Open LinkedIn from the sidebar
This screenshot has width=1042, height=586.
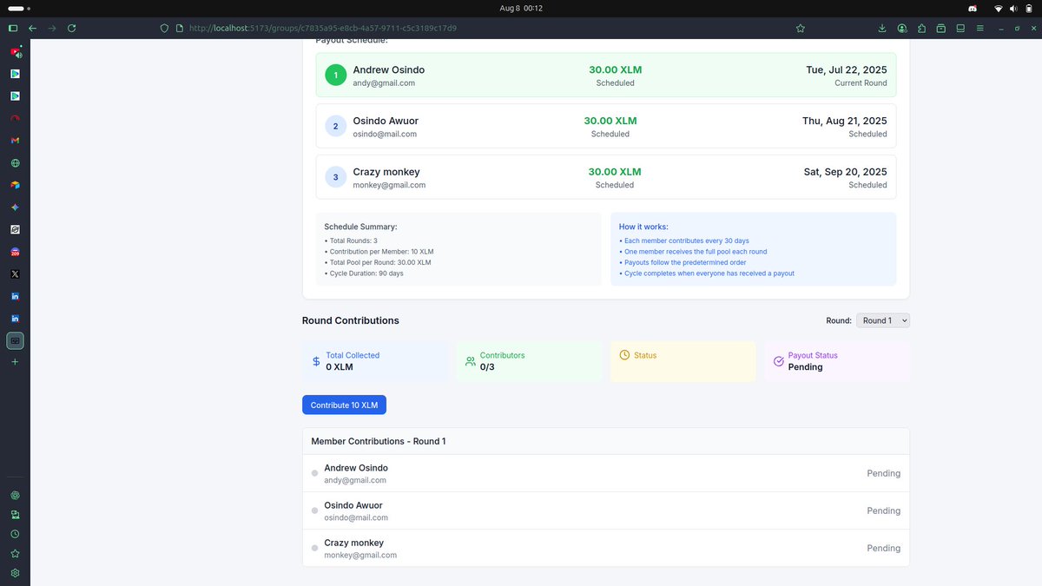click(14, 296)
